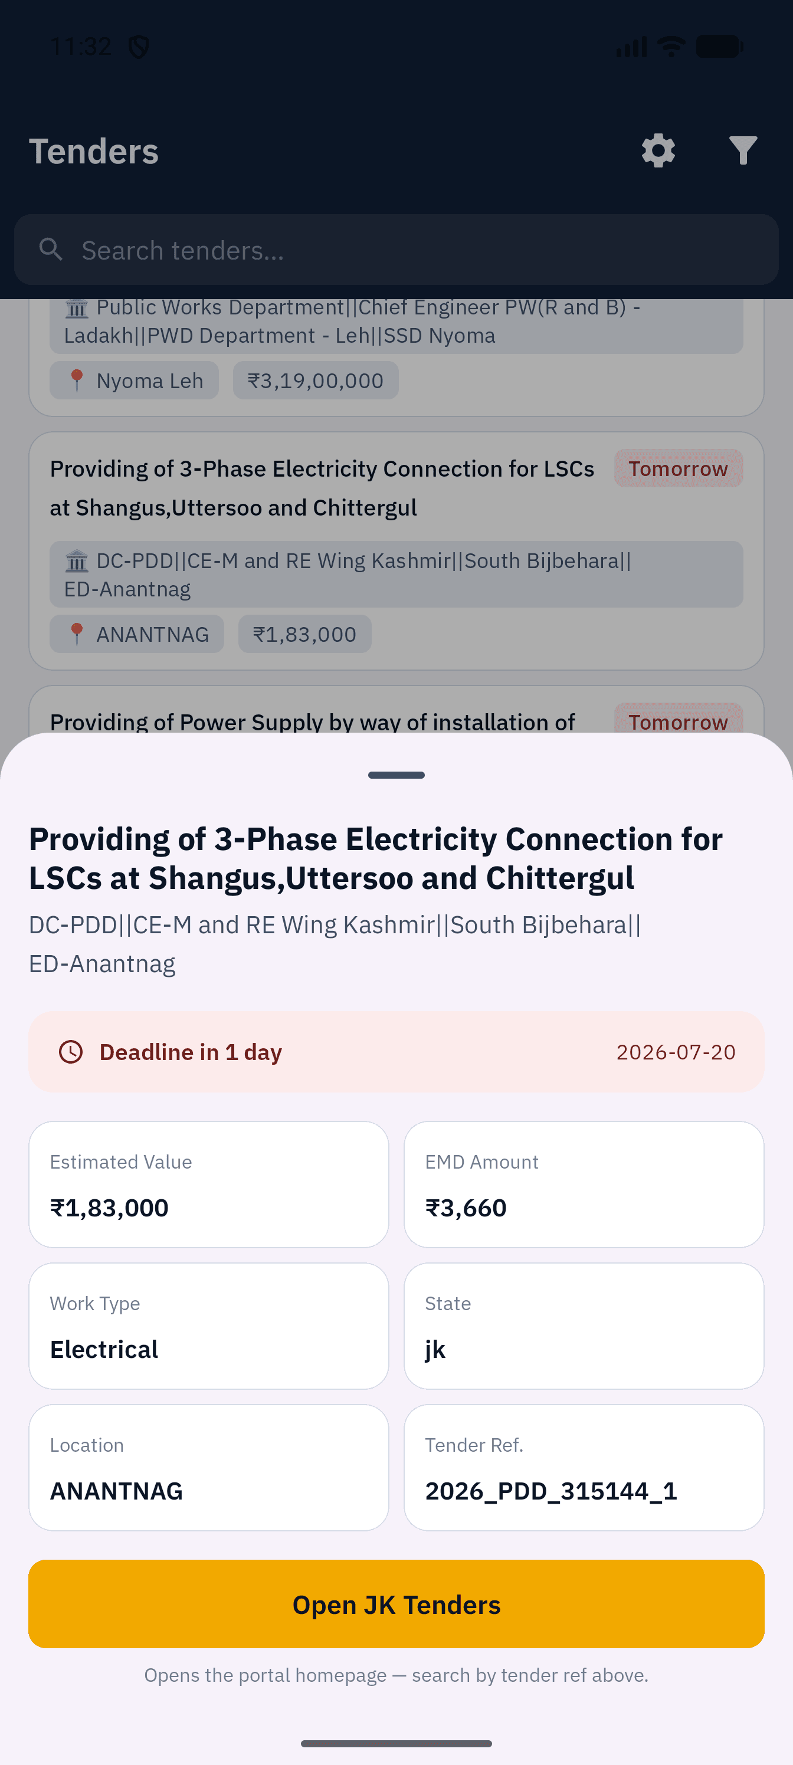Open the settings gear icon
Image resolution: width=793 pixels, height=1765 pixels.
658,151
